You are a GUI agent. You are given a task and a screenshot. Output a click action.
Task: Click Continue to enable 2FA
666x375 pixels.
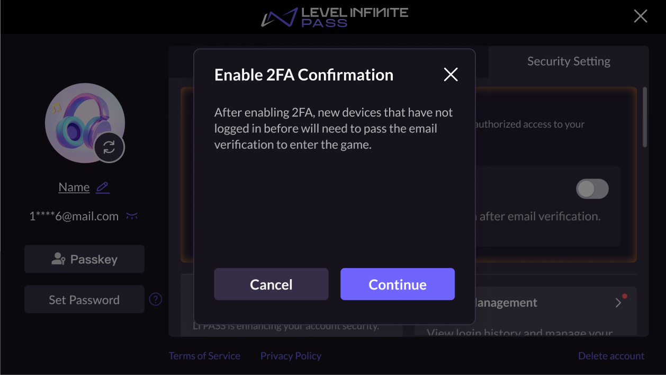397,284
